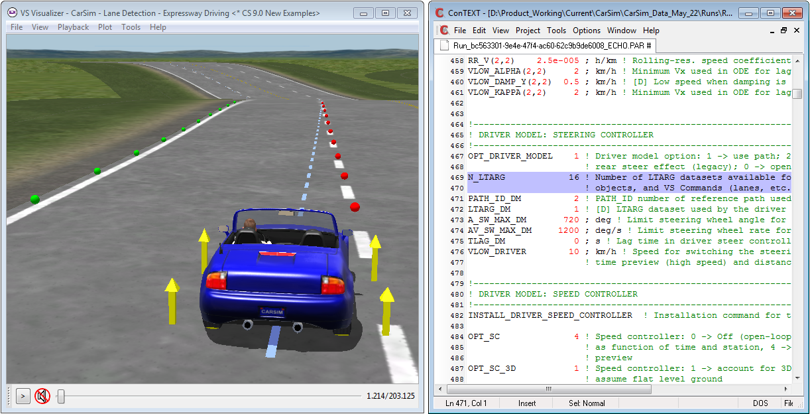Click the OPT_DRIVER_MODEL parameter name

pos(510,156)
